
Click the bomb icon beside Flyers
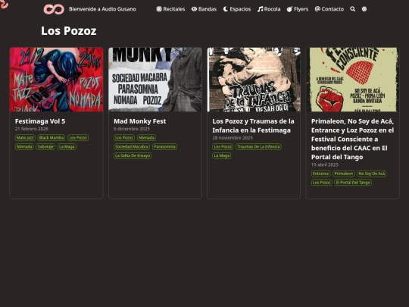pos(289,9)
